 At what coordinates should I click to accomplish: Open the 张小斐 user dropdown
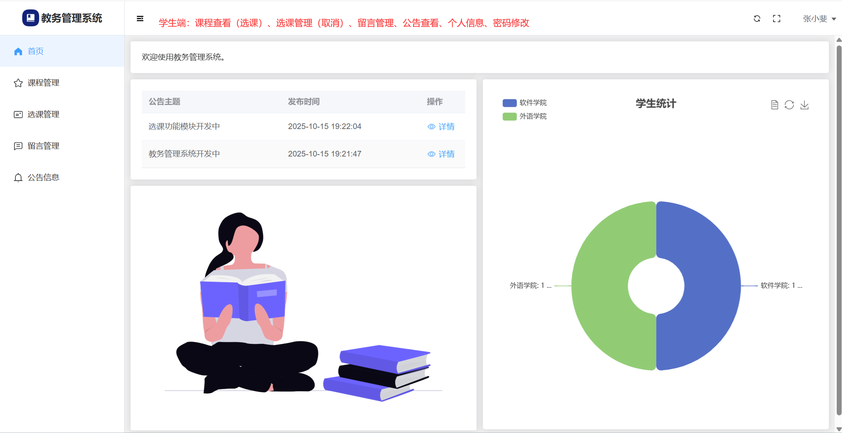(815, 19)
